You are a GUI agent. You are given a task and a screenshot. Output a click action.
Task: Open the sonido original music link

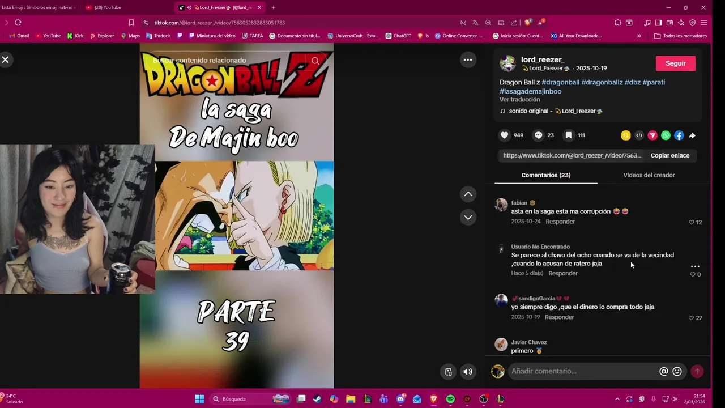(551, 111)
